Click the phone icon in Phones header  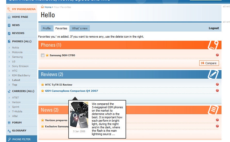(x=213, y=45)
